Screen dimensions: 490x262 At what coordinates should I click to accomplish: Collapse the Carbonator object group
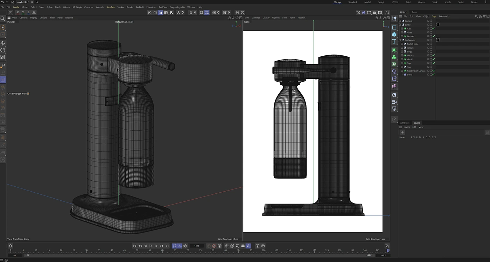click(400, 40)
